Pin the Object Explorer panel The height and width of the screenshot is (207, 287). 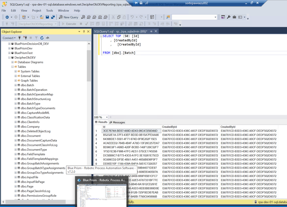84,32
